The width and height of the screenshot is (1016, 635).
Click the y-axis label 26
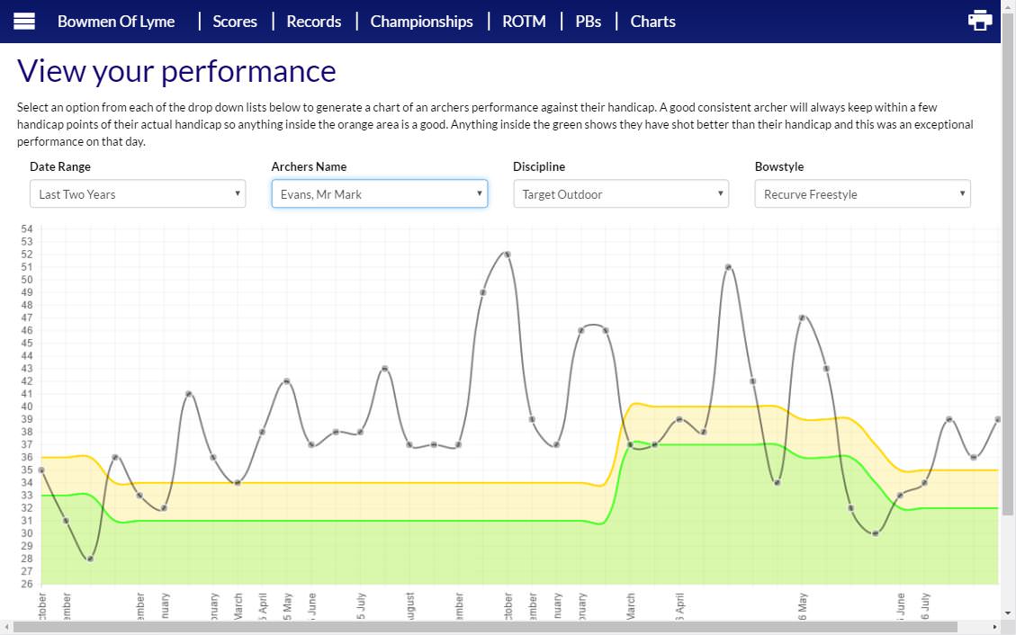coord(27,584)
